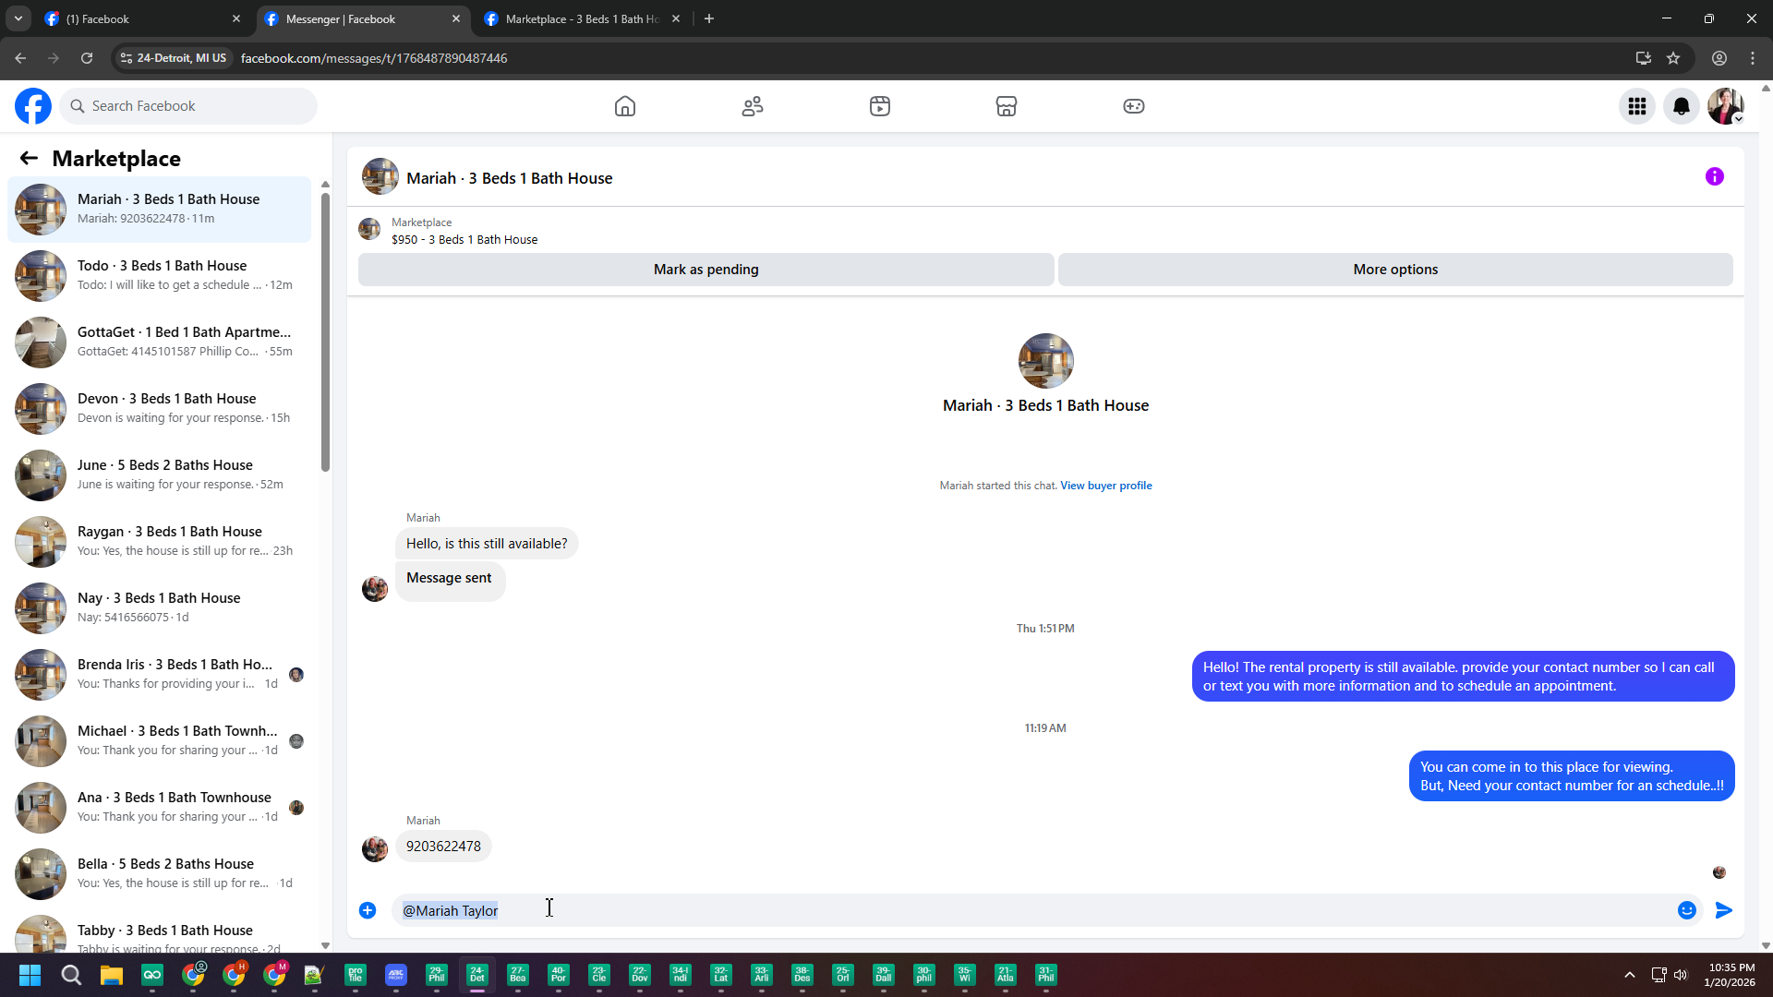Open the Tabby · 3 Beds 1 Bath House chat
This screenshot has width=1773, height=997.
point(160,931)
